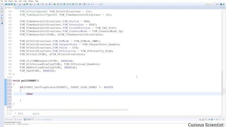Open the Problems view tab
The image size is (226, 127).
tap(18, 120)
